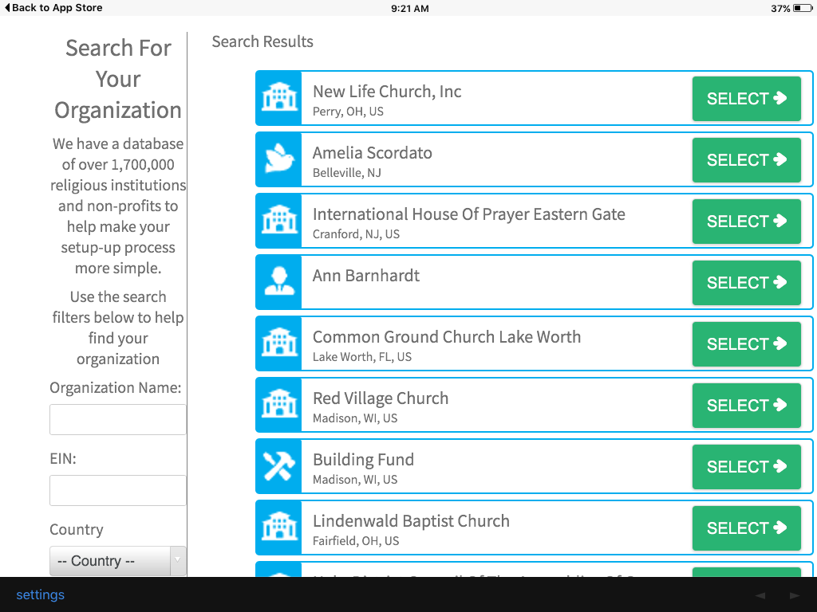Choose SELECT for Ann Barnhardt
This screenshot has height=612, width=817.
pyautogui.click(x=746, y=283)
